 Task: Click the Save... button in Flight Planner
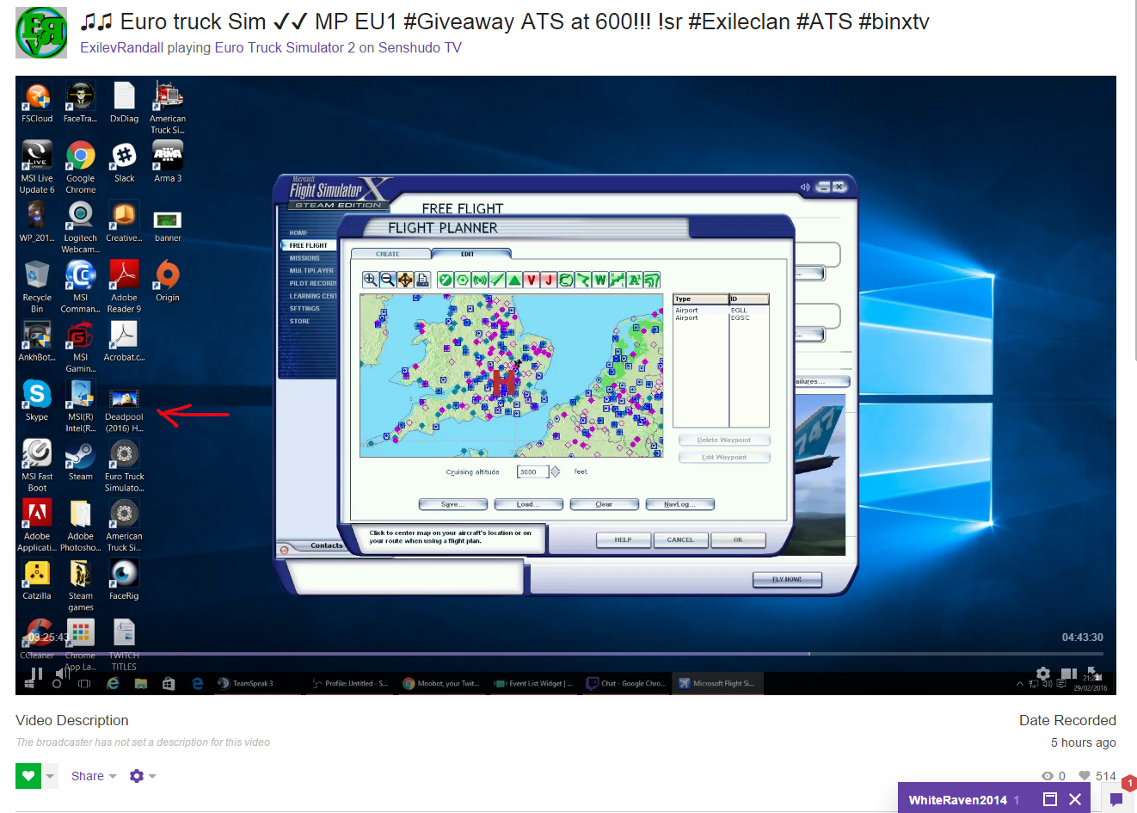[x=452, y=504]
